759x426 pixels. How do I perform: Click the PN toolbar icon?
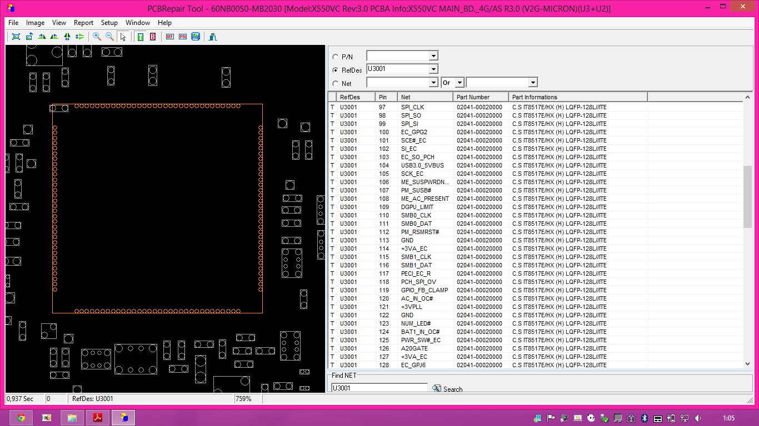click(x=183, y=37)
